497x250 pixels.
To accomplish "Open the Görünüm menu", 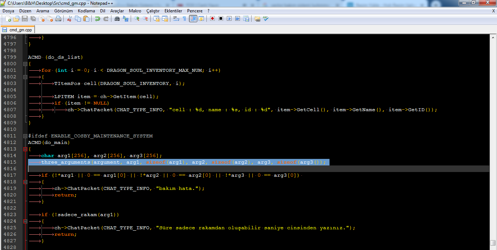I will (63, 11).
